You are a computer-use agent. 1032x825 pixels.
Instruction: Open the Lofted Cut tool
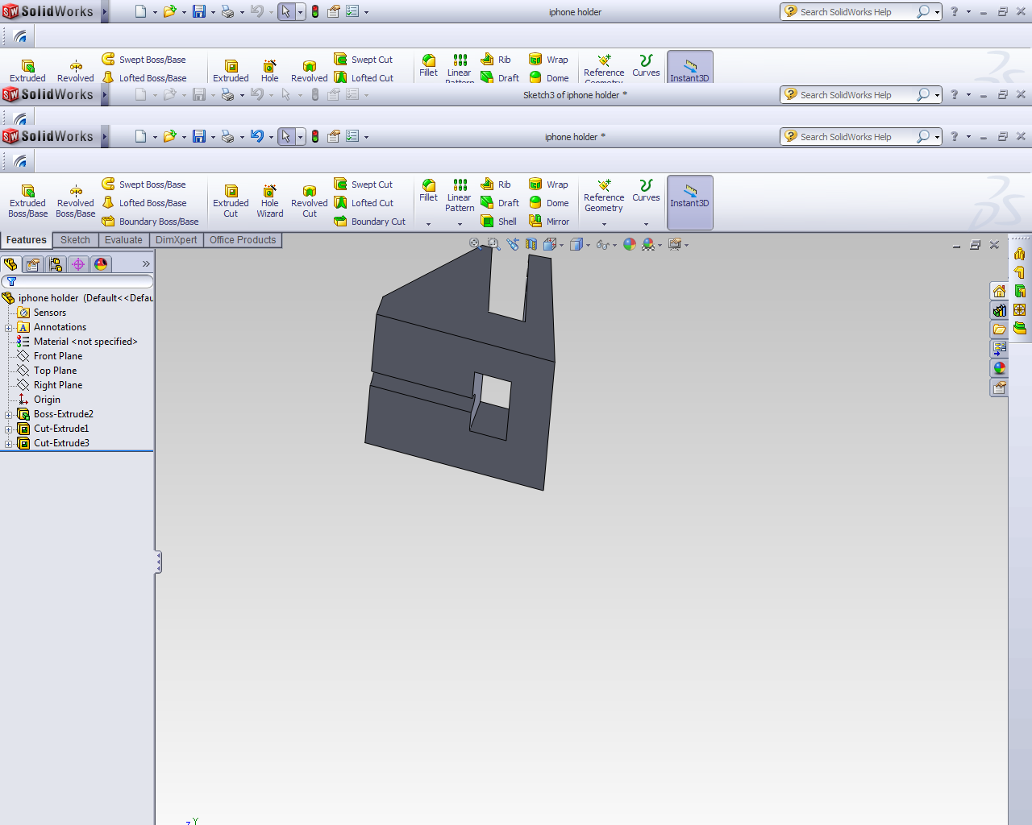[364, 203]
